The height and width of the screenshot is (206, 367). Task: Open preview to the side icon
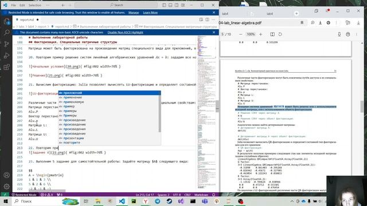(201, 19)
